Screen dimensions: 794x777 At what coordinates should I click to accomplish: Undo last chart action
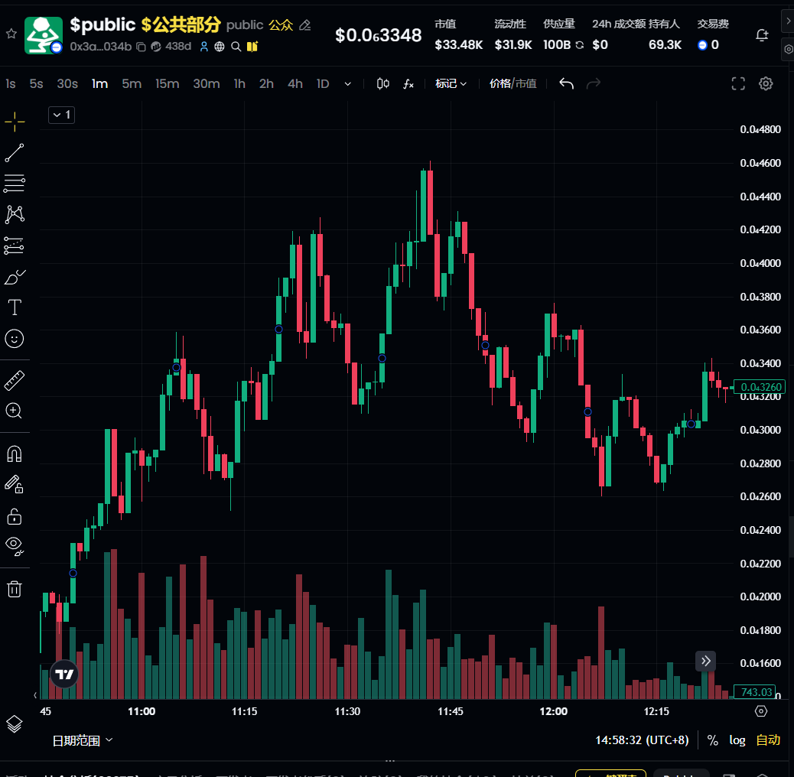coord(566,83)
